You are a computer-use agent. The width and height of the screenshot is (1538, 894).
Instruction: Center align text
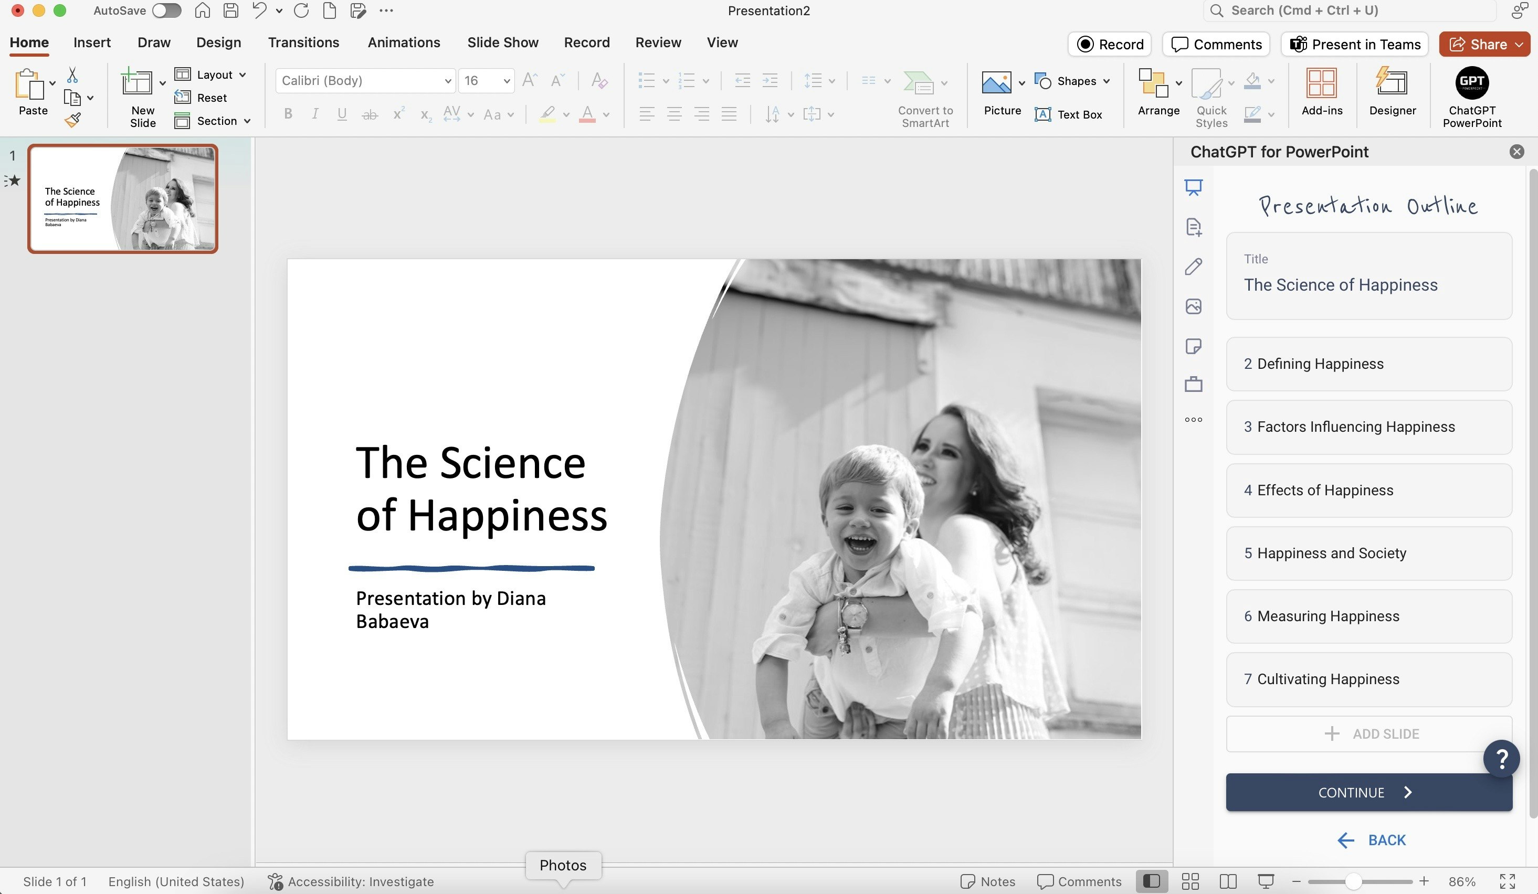(675, 114)
